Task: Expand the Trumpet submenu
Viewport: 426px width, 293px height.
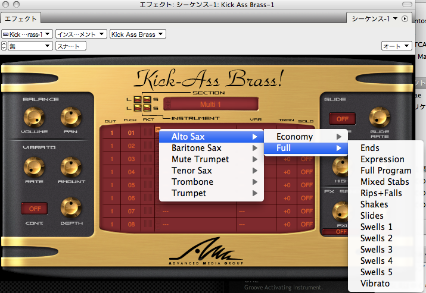Action: [x=212, y=193]
